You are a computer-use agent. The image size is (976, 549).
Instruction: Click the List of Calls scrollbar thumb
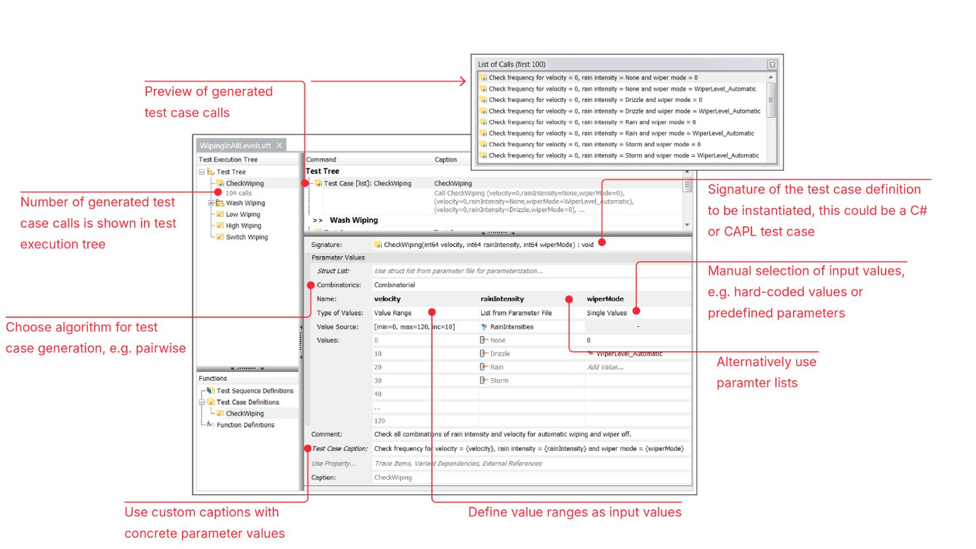click(771, 100)
